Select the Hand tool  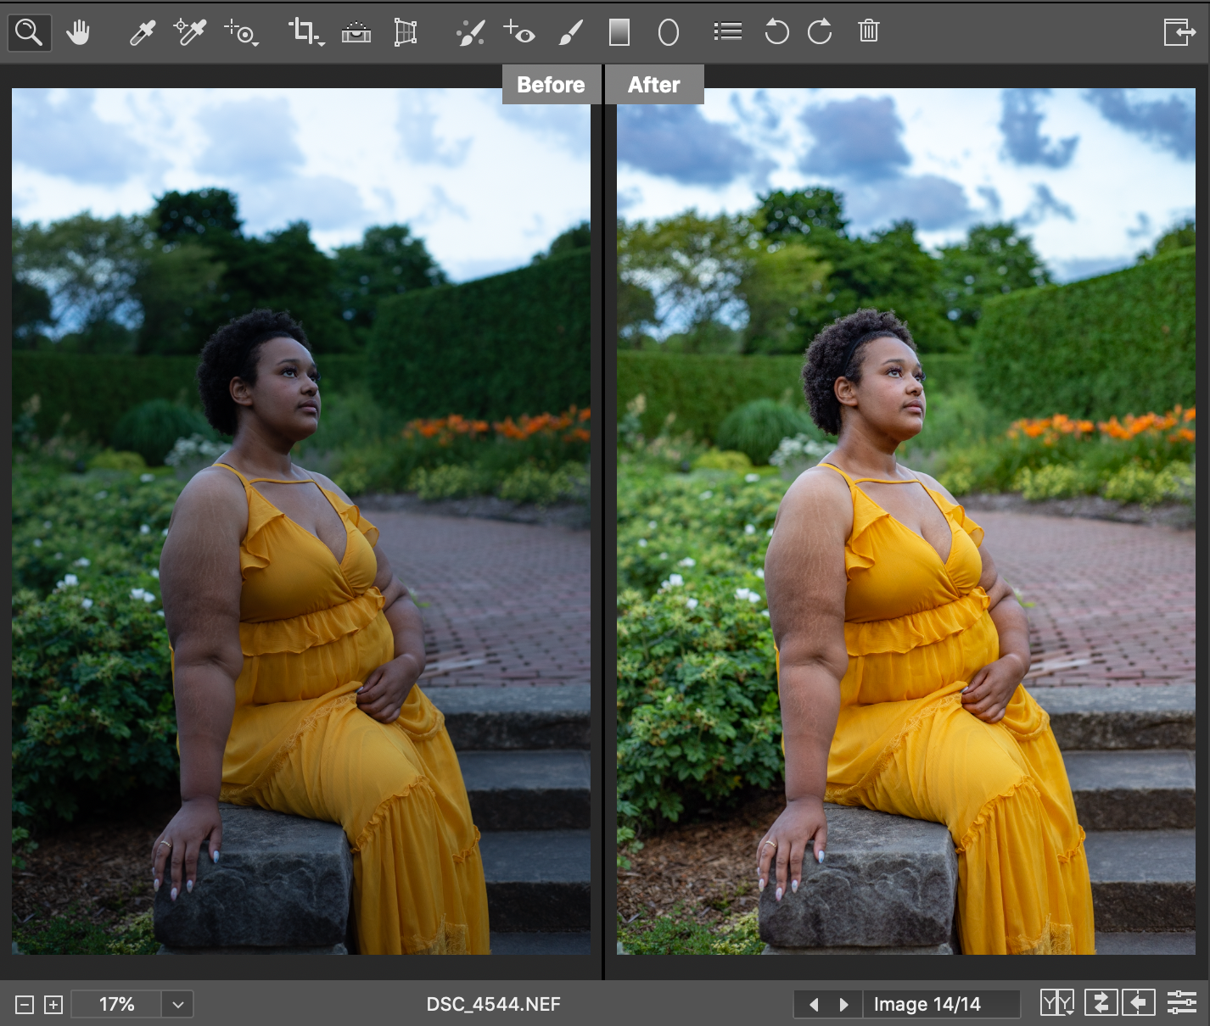[x=78, y=33]
